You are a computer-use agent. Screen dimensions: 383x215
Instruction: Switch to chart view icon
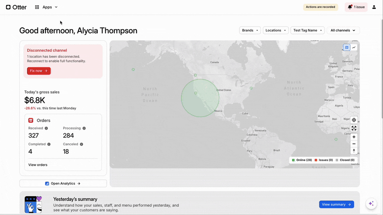(x=354, y=47)
